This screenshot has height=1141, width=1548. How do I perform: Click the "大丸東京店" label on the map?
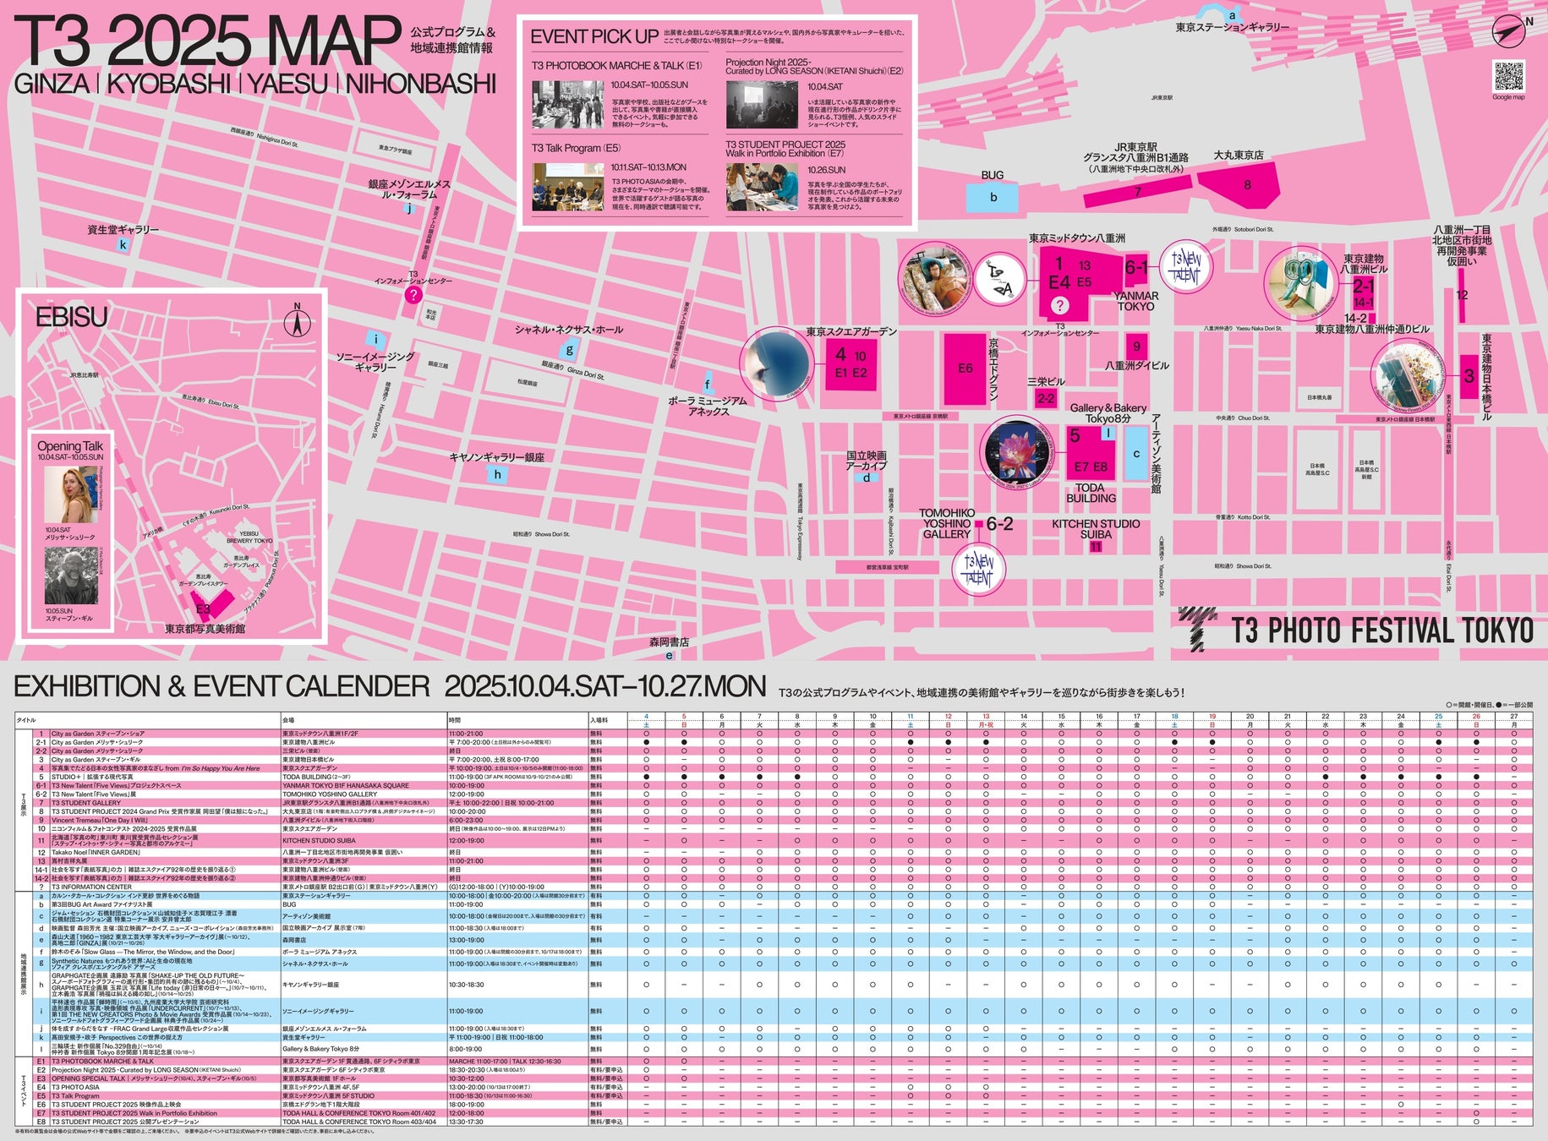[x=1239, y=156]
